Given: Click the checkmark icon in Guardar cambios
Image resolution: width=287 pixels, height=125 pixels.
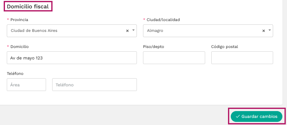Looking at the screenshot, I should pos(238,116).
